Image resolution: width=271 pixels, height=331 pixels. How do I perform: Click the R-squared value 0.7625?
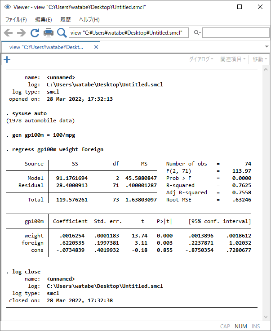pos(242,185)
